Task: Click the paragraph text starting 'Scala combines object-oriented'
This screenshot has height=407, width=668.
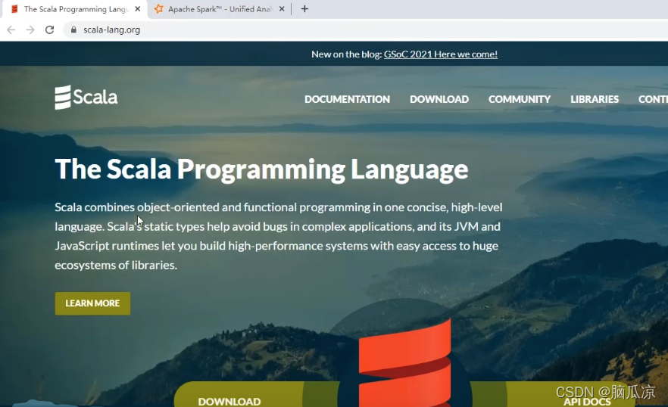Action: (x=279, y=236)
